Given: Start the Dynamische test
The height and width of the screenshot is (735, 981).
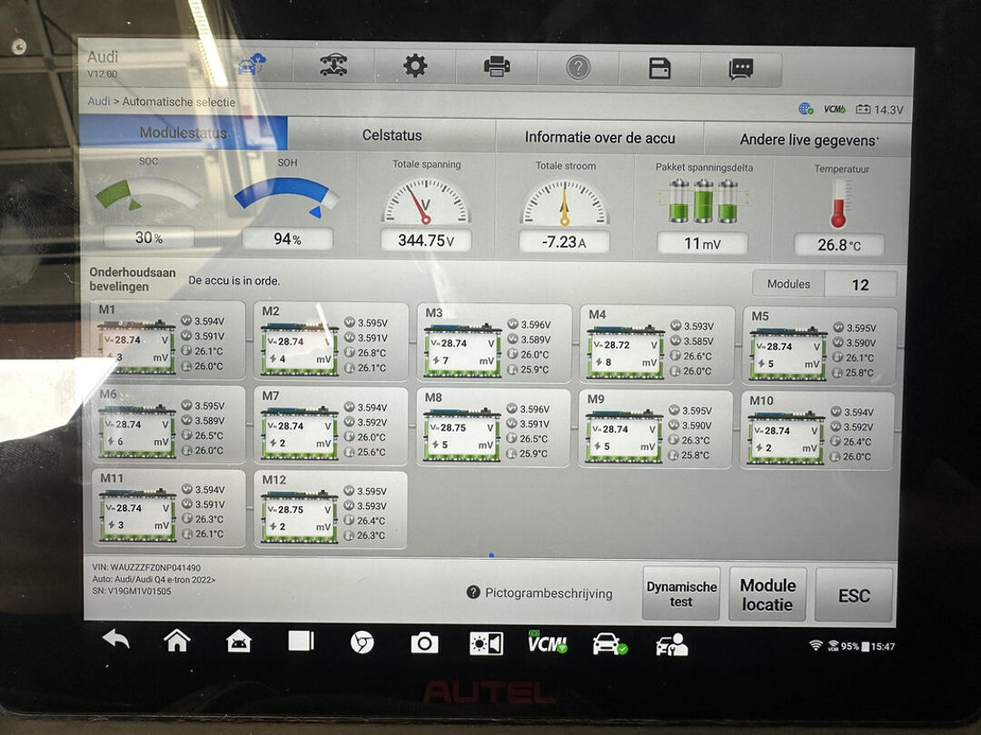Looking at the screenshot, I should (x=681, y=593).
